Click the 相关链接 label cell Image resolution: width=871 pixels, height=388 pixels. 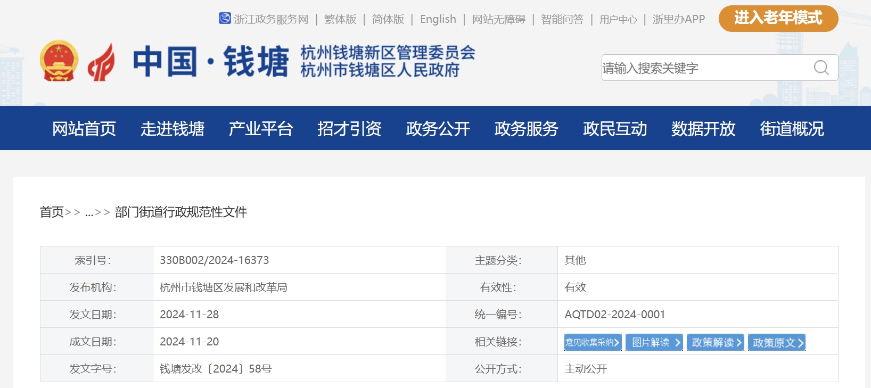(502, 341)
